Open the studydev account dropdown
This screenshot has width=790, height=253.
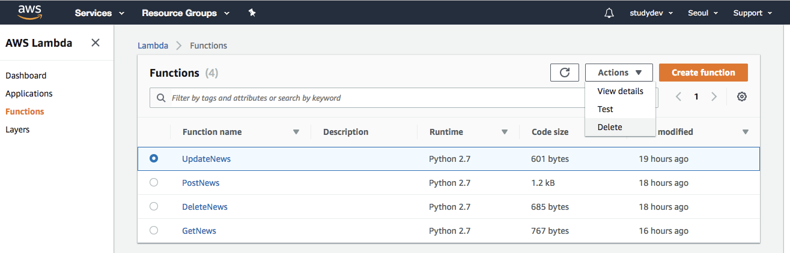pyautogui.click(x=651, y=13)
